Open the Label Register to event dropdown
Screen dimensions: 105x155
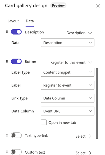coord(68,85)
